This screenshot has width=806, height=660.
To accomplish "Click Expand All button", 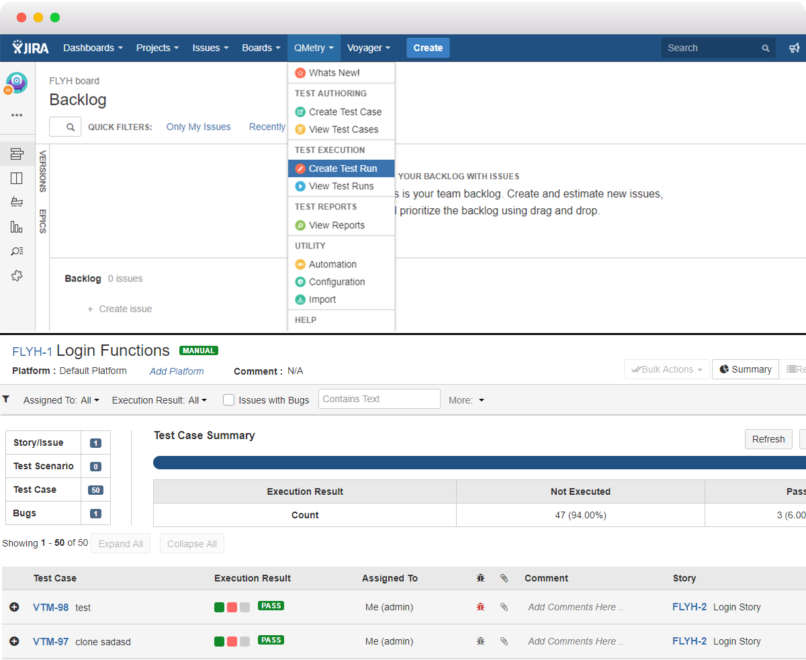I will pos(121,544).
